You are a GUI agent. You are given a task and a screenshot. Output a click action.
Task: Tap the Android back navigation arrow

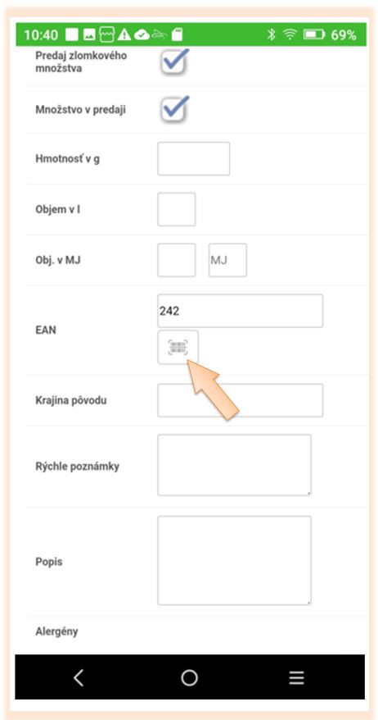(x=79, y=677)
